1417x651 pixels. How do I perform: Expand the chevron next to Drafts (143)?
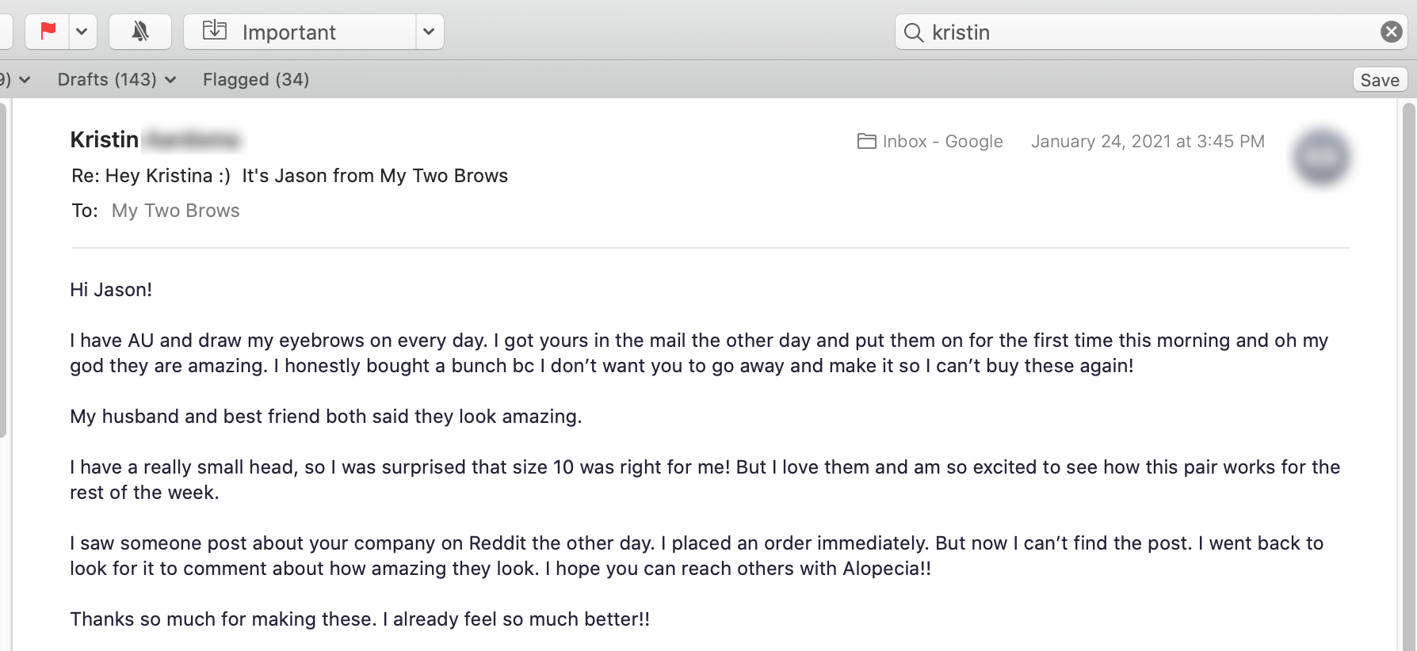(171, 80)
